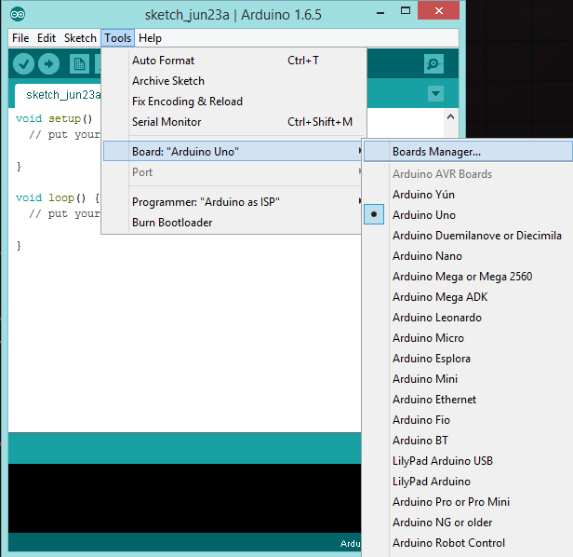Open the Edit menu
Image resolution: width=573 pixels, height=557 pixels.
tap(47, 38)
